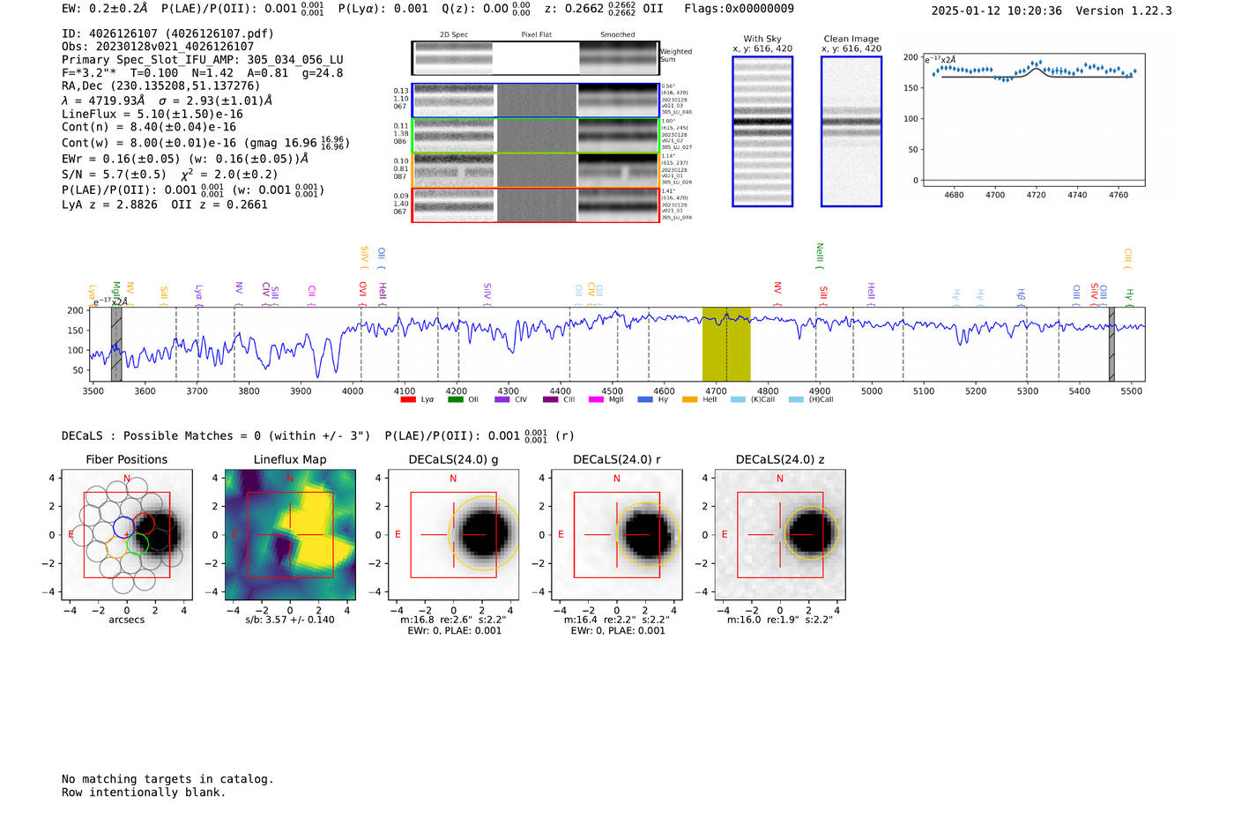The width and height of the screenshot is (1234, 840).
Task: Select the "ID: 4026126107" line
Action: pyautogui.click(x=167, y=33)
